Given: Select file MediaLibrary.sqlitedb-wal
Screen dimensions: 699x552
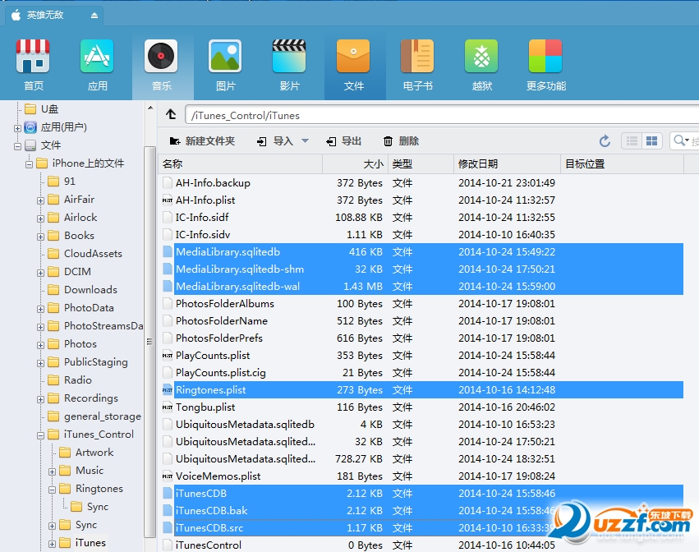Looking at the screenshot, I should pyautogui.click(x=421, y=286).
